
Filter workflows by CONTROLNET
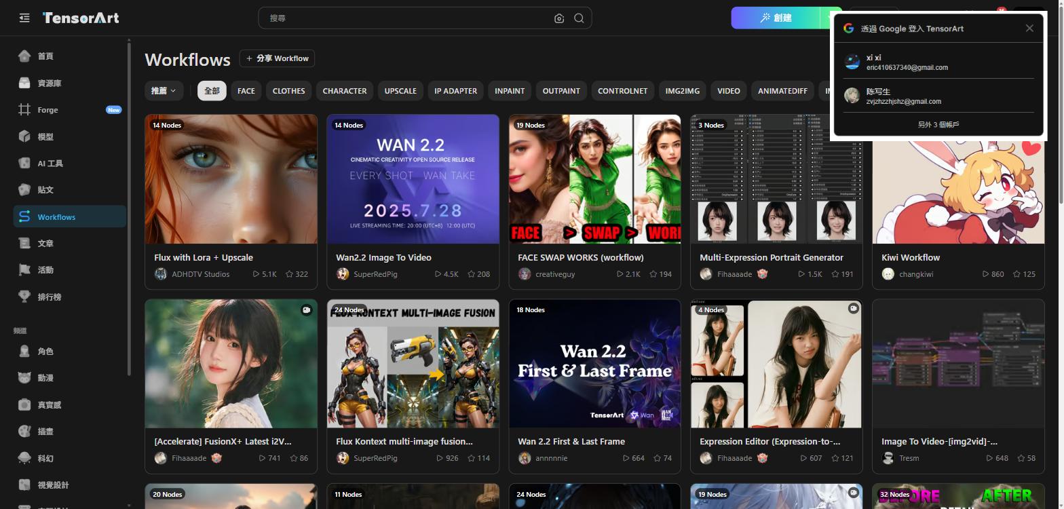(622, 90)
